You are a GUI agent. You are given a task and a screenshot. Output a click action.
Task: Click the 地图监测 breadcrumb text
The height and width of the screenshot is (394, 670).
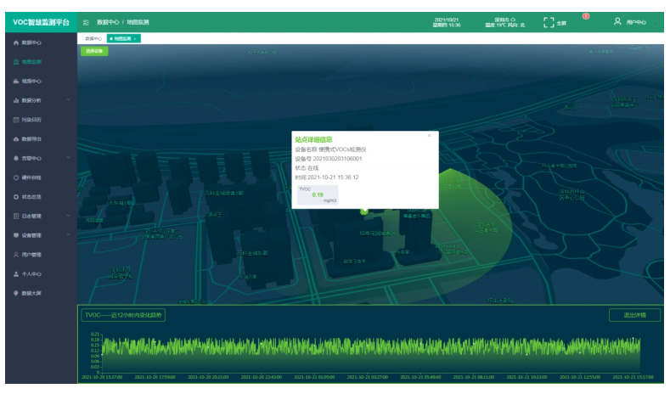[138, 22]
